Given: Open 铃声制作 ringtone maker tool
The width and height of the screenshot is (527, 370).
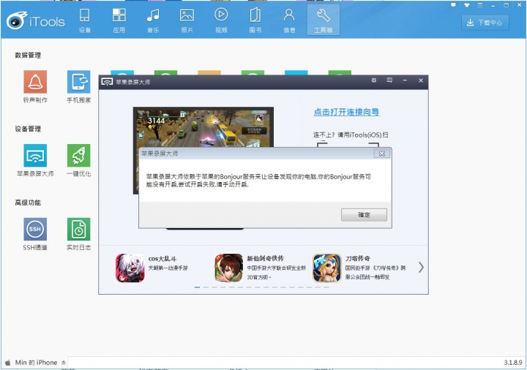Looking at the screenshot, I should (35, 86).
